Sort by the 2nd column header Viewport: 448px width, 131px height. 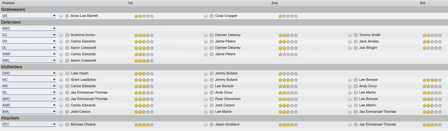point(275,3)
